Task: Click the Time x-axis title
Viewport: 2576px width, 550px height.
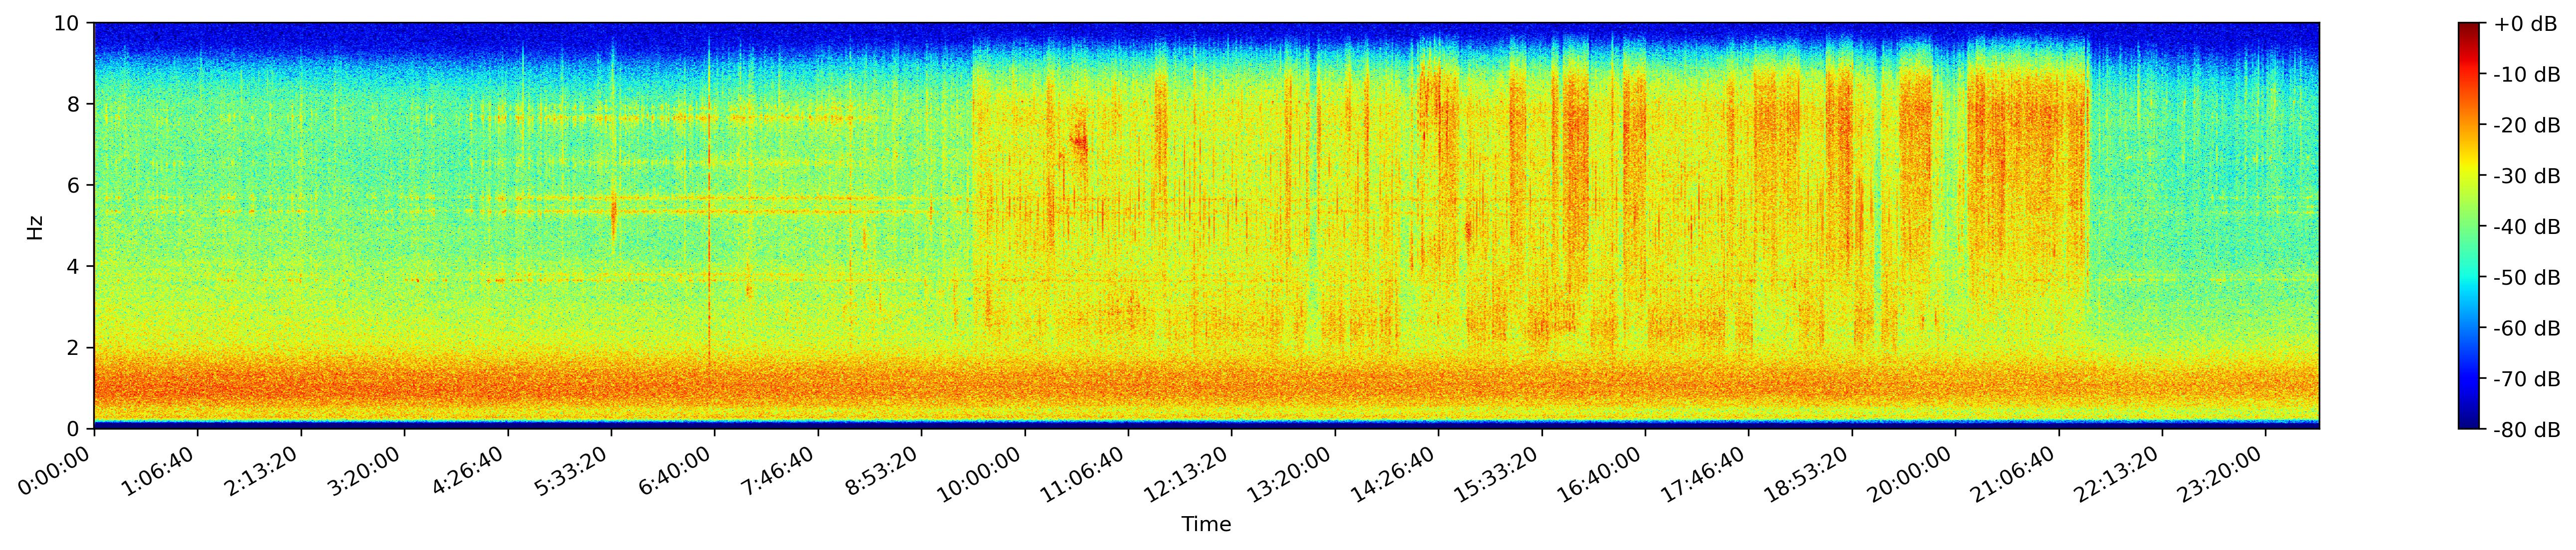Action: [1206, 524]
